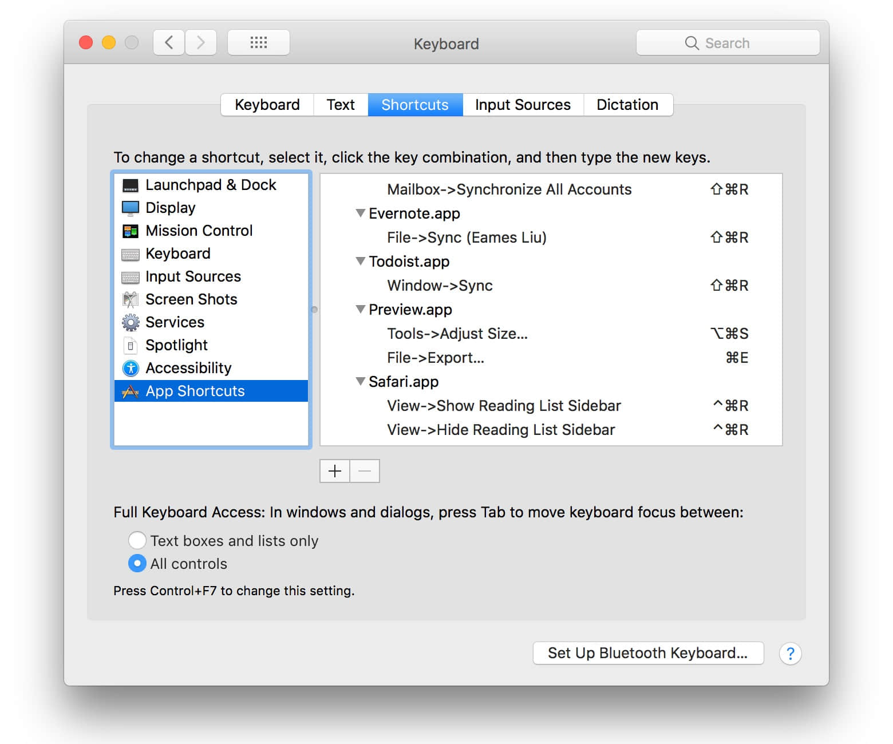Switch to the Input Sources tab
893x744 pixels.
click(x=522, y=105)
